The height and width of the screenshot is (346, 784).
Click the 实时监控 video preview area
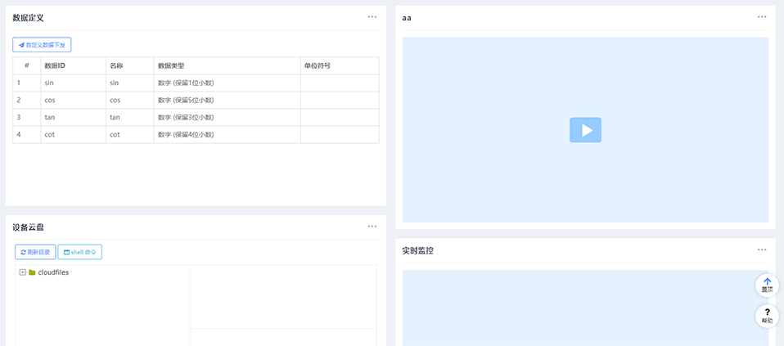(x=585, y=307)
